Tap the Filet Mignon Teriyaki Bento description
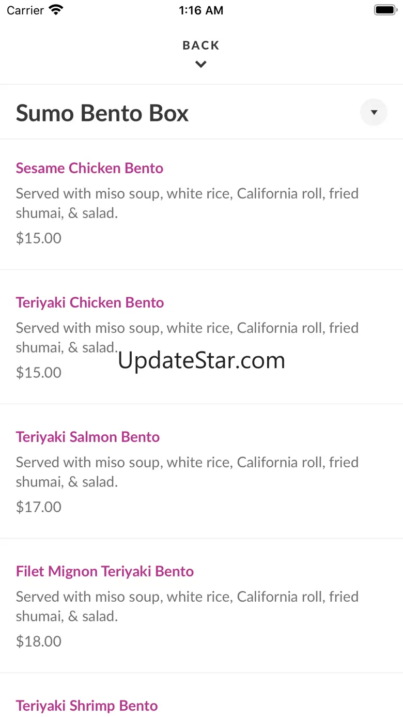This screenshot has width=403, height=717. tap(187, 606)
